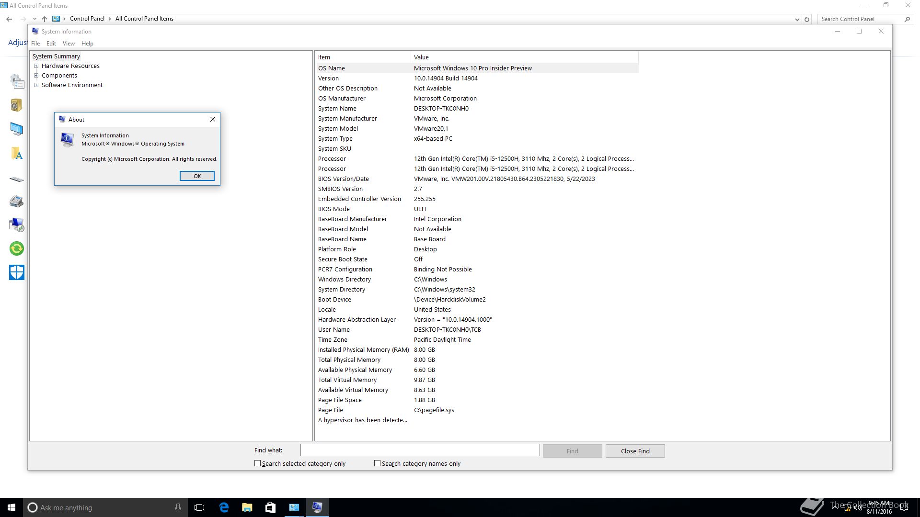
Task: Expand the Hardware Resources node
Action: (36, 66)
